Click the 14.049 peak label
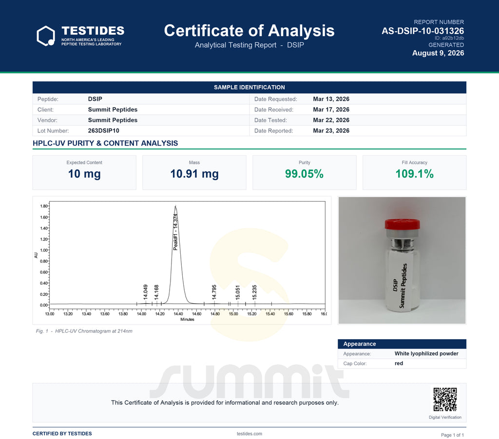 145,292
